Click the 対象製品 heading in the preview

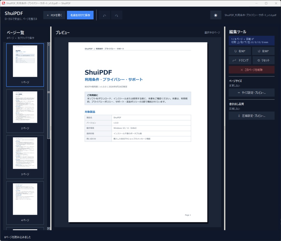[x=90, y=112]
